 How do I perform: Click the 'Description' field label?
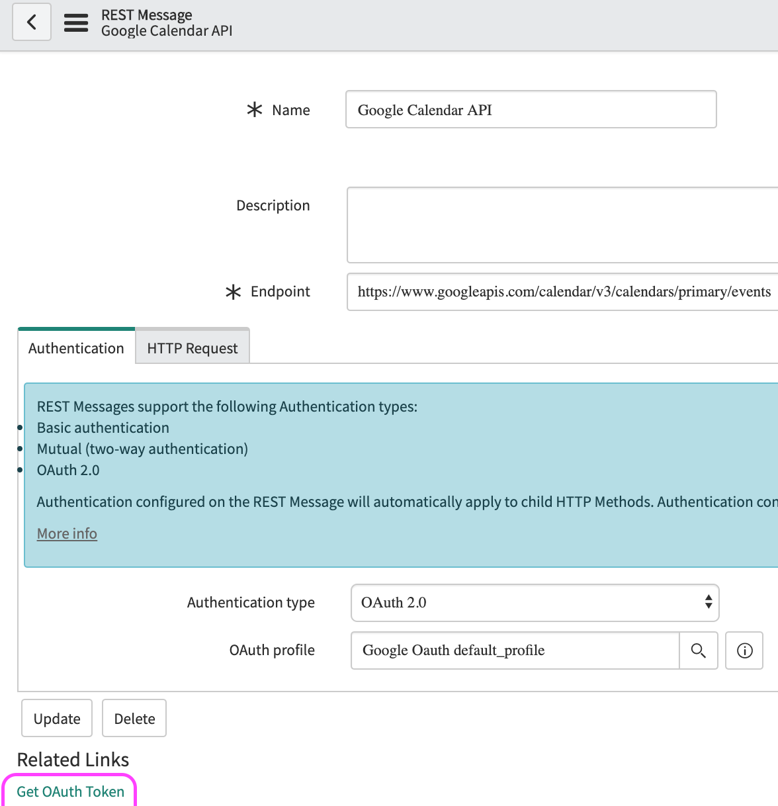click(273, 205)
